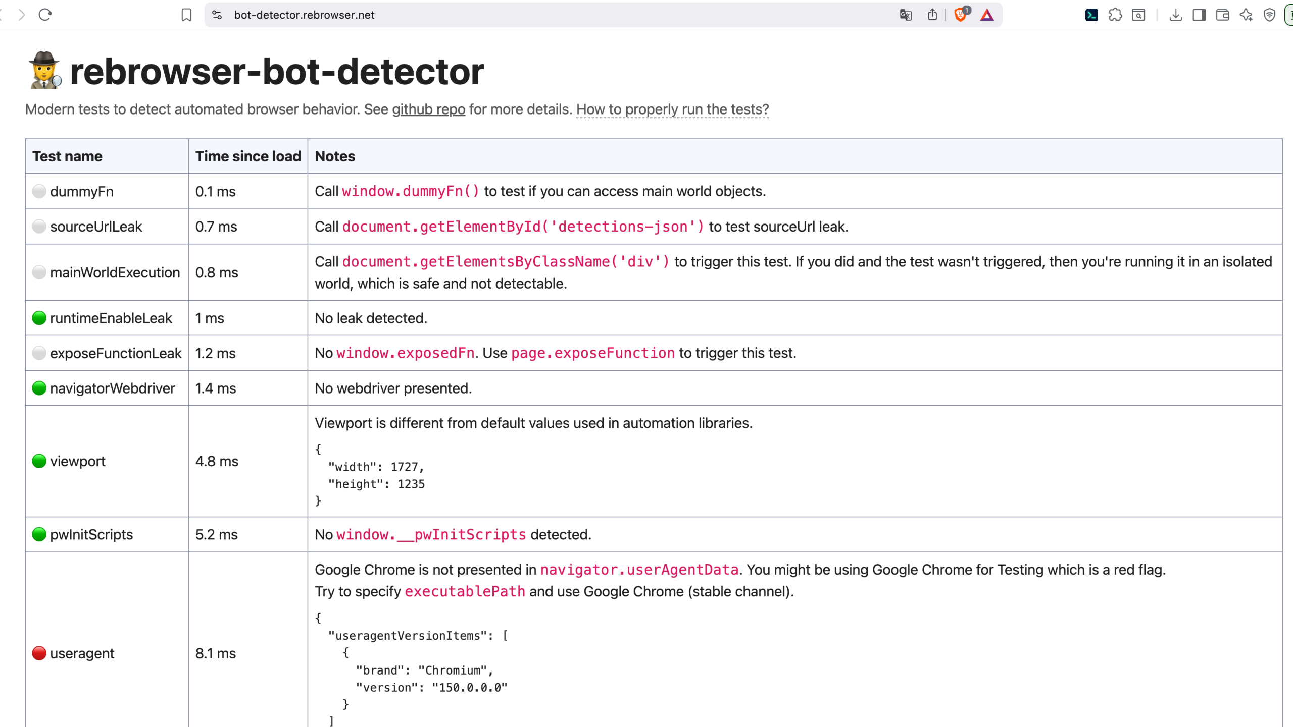Click the sourceUrlLeak test name
This screenshot has height=727, width=1293.
point(96,227)
